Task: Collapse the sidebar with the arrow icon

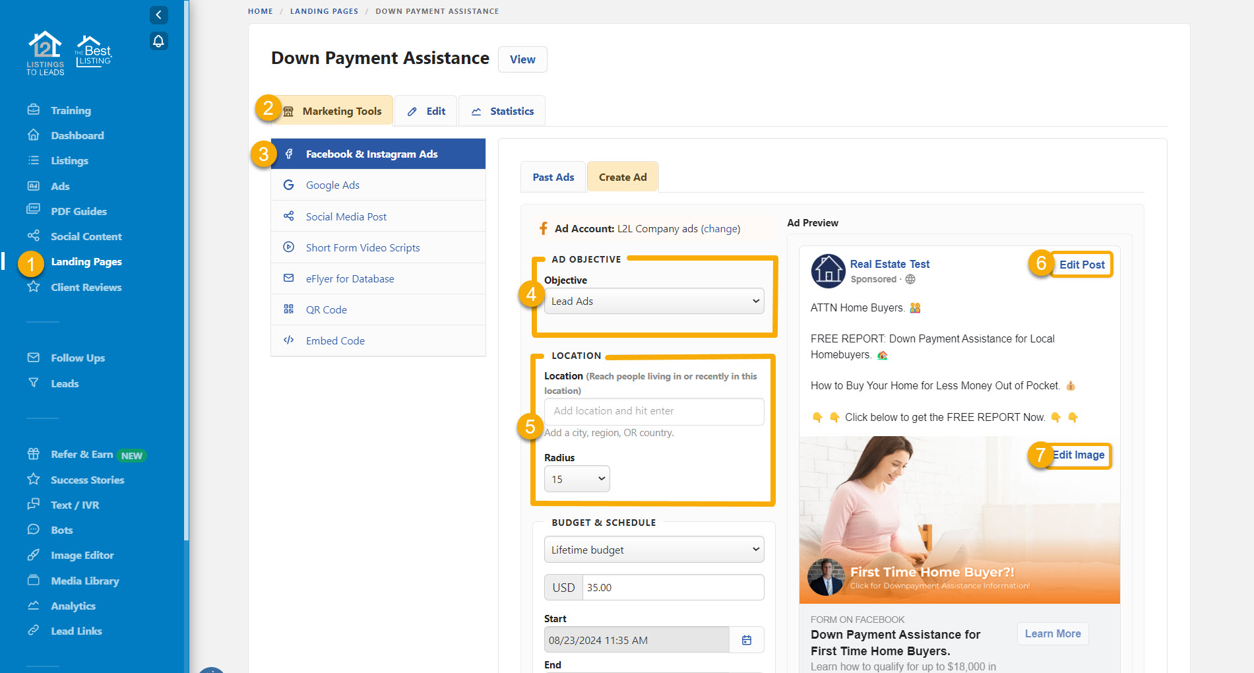Action: 158,15
